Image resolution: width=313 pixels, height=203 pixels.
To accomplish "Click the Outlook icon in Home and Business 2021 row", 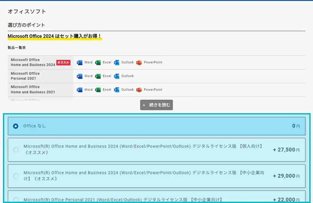I will click(x=117, y=90).
